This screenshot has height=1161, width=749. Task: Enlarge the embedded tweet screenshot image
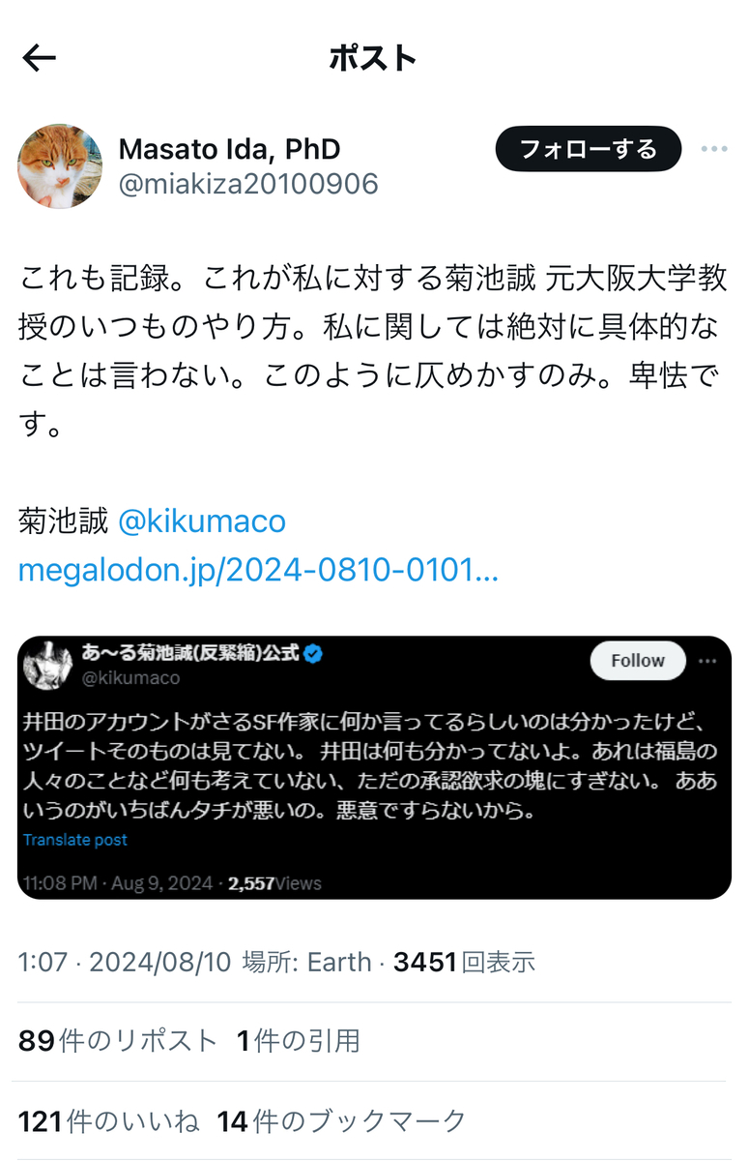pos(374,767)
